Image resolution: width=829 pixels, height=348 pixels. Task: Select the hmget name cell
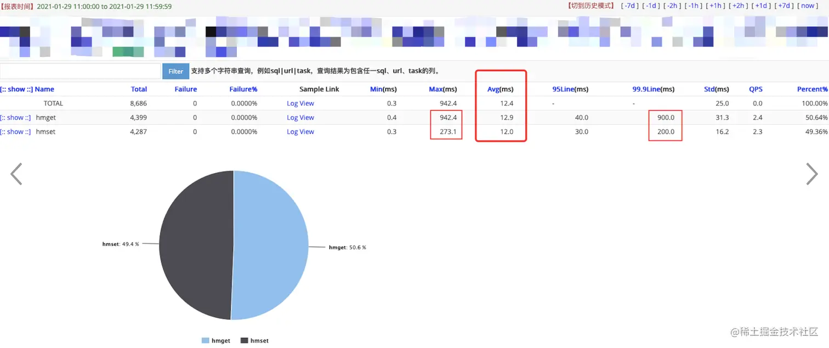pyautogui.click(x=46, y=117)
